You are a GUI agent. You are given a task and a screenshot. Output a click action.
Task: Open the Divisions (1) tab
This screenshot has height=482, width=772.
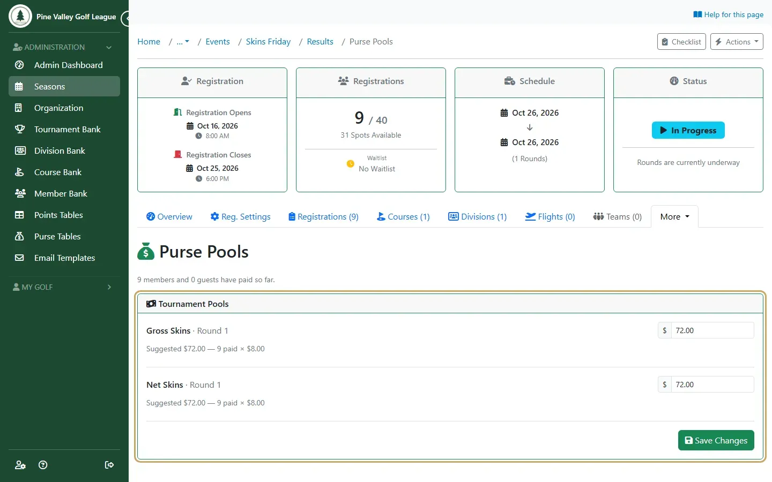477,216
